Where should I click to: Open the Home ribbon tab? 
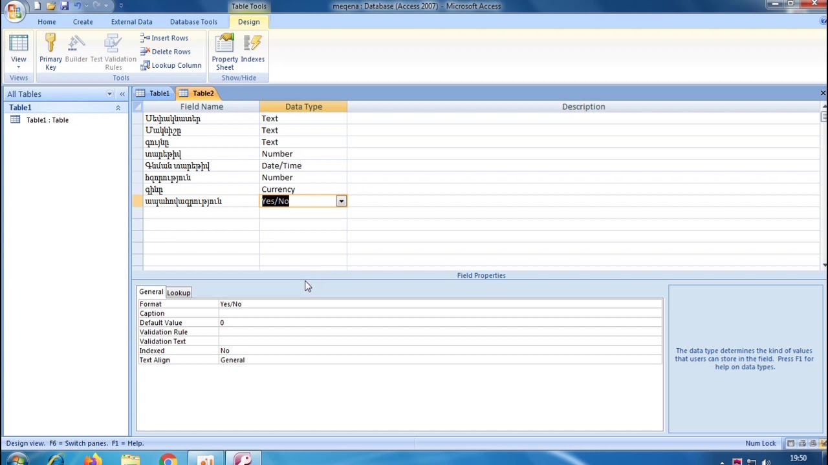pos(47,22)
